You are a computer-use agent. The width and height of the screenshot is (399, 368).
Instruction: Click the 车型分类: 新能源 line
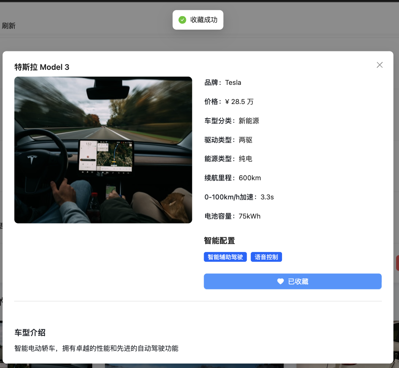[x=232, y=121]
